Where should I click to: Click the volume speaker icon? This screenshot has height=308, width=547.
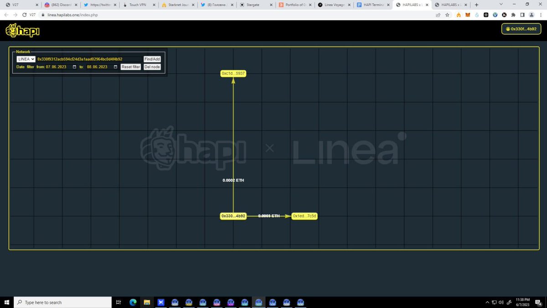click(501, 302)
